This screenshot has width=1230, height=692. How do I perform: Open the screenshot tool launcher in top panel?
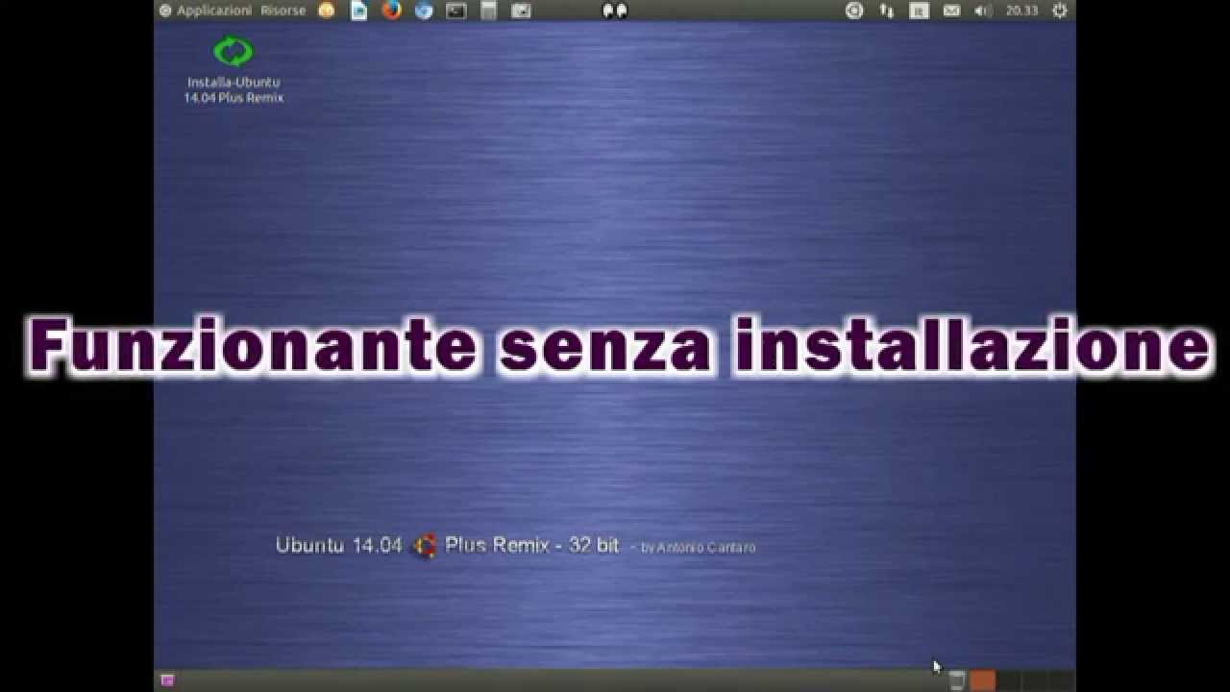521,11
